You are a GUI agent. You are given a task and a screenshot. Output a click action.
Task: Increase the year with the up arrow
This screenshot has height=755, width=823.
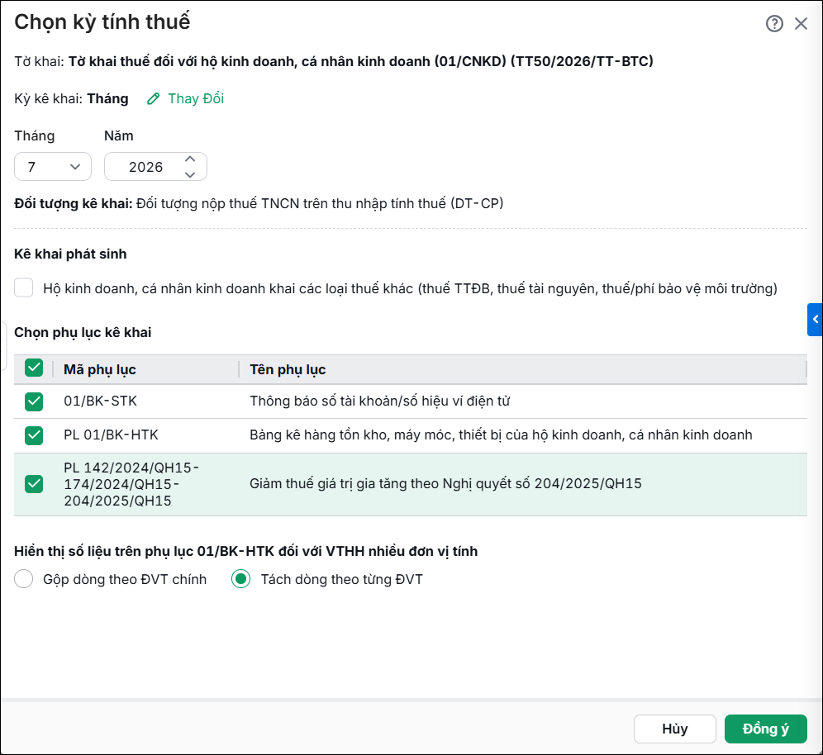[x=190, y=159]
